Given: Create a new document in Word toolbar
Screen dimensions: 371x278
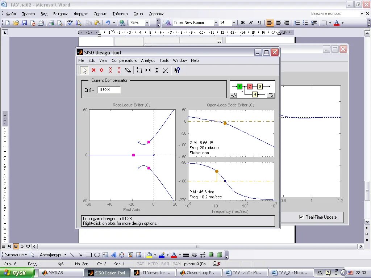Looking at the screenshot, I should 7,23.
